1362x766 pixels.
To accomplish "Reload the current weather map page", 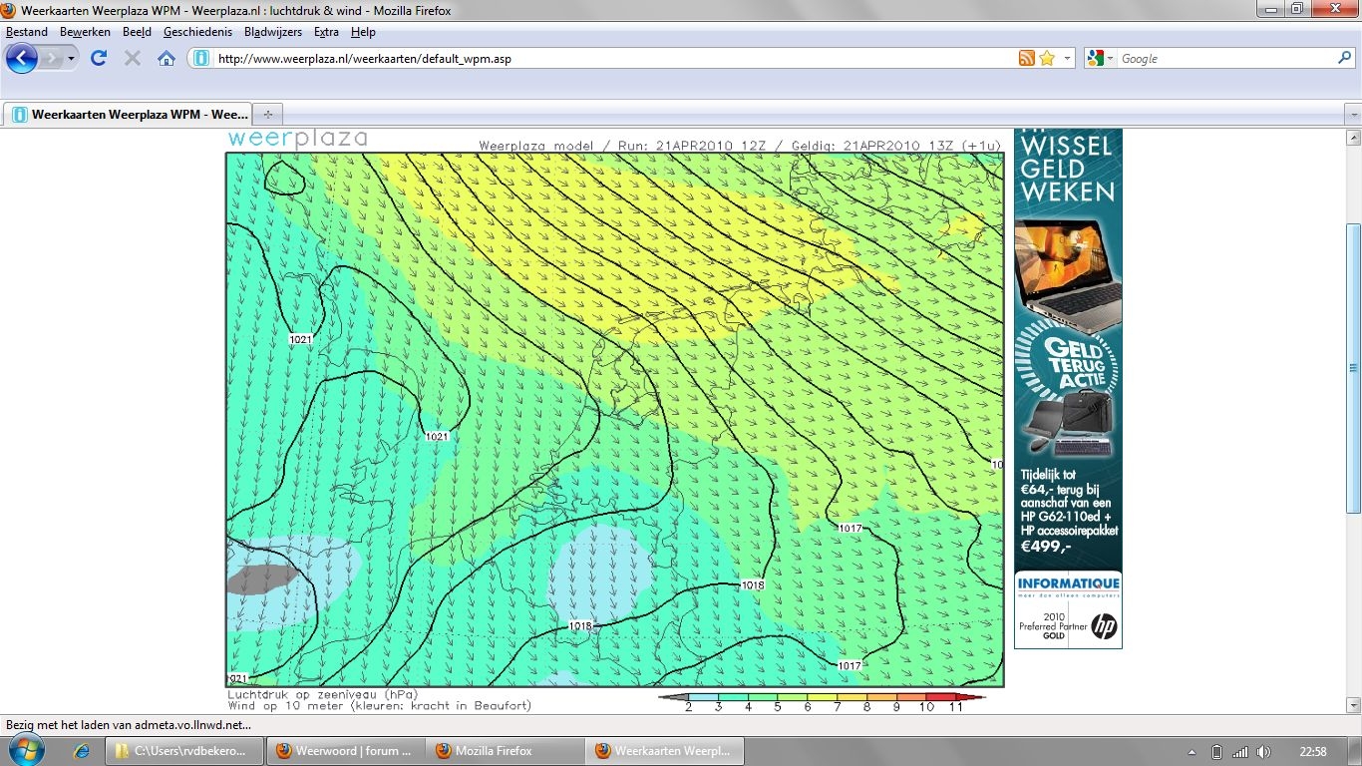I will click(x=99, y=58).
